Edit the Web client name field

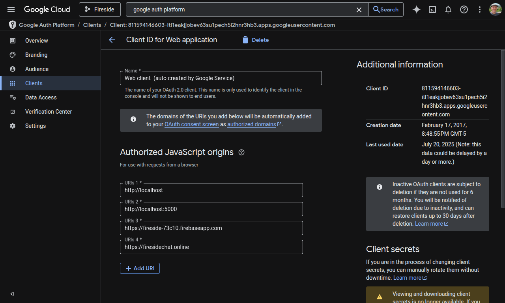coord(221,78)
